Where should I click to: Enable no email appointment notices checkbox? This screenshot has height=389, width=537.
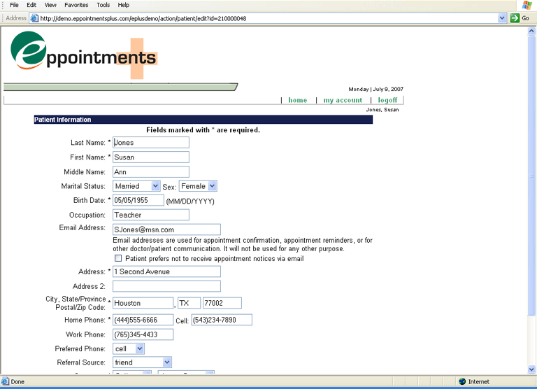118,258
